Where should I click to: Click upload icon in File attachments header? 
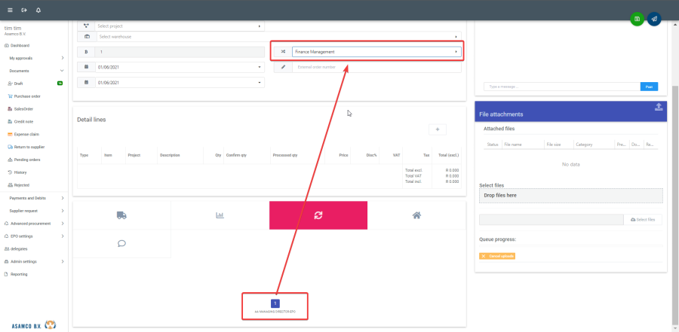[x=658, y=107]
